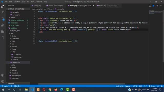This screenshot has width=164, height=92.
Task: Open the Run and Debug view
Action: (3, 25)
